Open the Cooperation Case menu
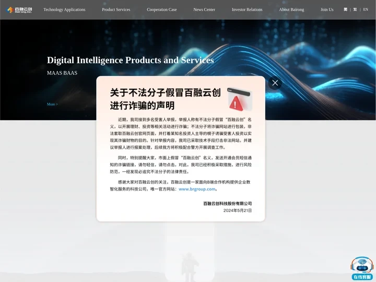 point(161,9)
